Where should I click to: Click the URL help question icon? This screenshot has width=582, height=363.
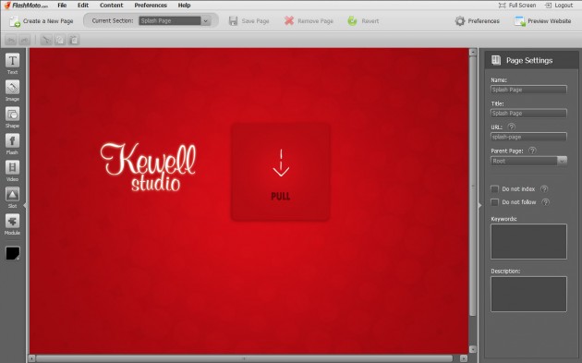click(x=512, y=127)
